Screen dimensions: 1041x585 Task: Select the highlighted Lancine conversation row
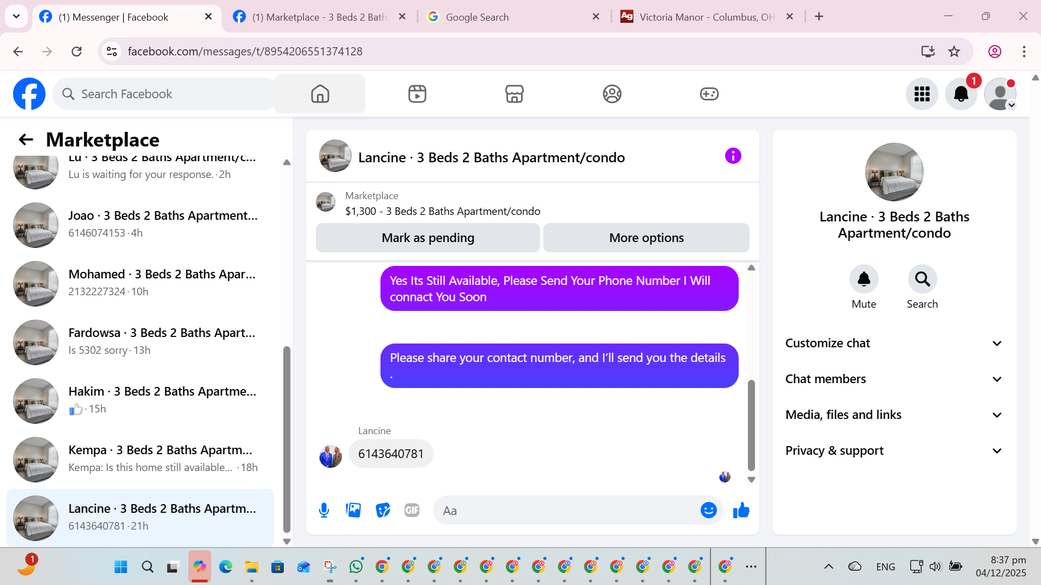[x=141, y=517]
